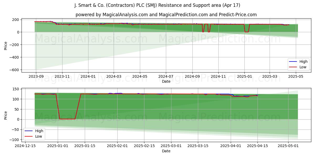315x157 pixels.
Task: Click the '50' y-axis tick on bottom chart
Action: (x=17, y=109)
